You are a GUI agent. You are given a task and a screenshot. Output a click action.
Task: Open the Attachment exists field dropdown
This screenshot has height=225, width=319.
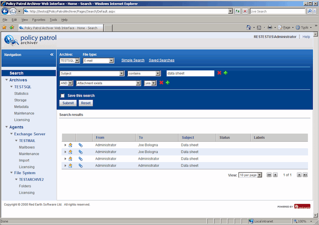click(x=108, y=83)
